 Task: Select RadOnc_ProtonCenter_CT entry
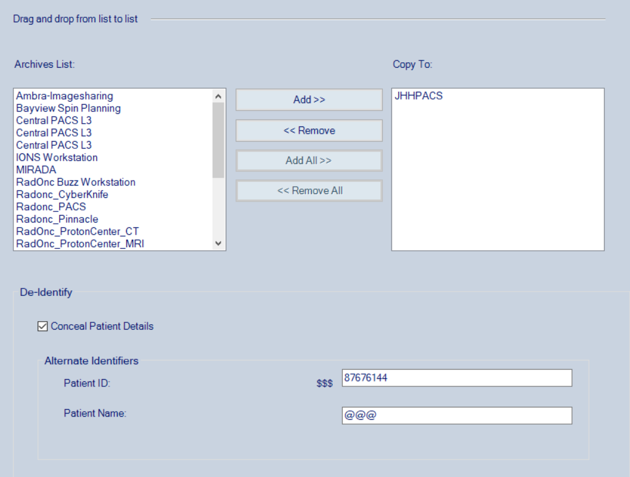[x=78, y=232]
